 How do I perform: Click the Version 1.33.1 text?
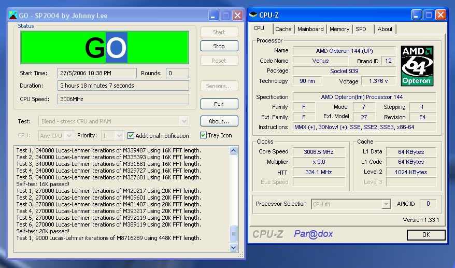[421, 220]
